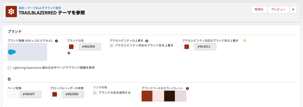Select dark brown palette swatch
This screenshot has width=303, height=107.
tap(169, 96)
